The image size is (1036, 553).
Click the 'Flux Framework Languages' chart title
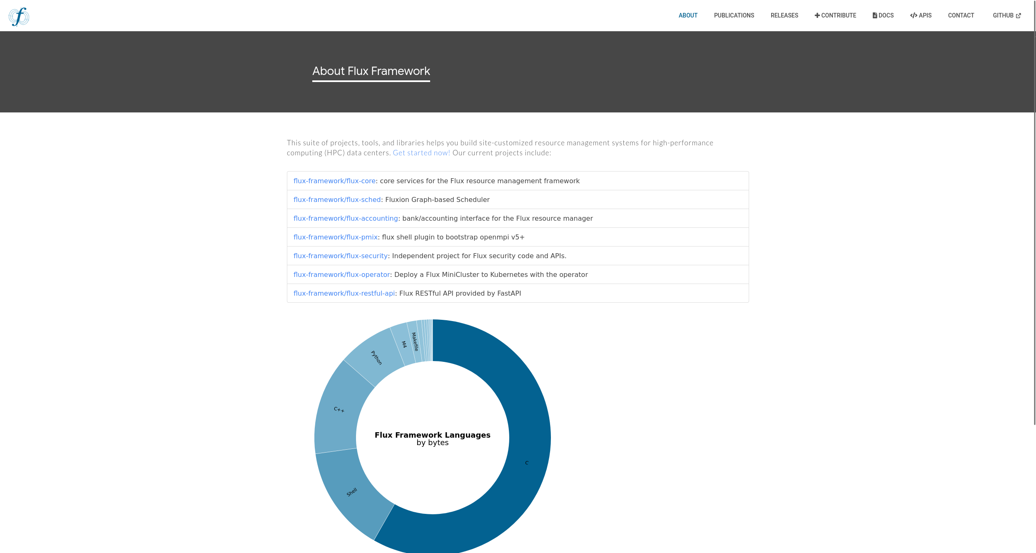tap(433, 435)
